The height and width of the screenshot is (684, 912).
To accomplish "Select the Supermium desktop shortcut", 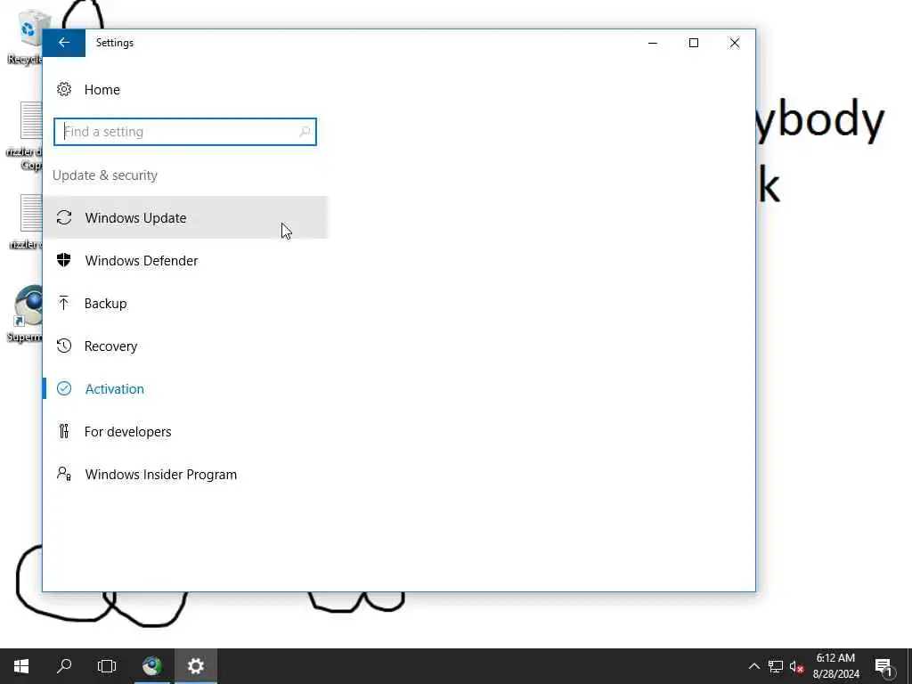I will (26, 314).
